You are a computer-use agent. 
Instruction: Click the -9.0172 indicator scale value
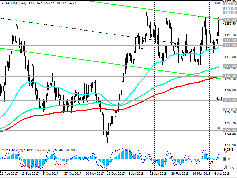point(229,168)
